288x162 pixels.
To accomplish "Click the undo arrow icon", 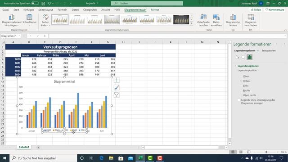I will point(49,3).
